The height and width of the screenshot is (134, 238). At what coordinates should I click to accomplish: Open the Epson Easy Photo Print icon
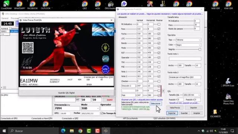[x=228, y=99]
